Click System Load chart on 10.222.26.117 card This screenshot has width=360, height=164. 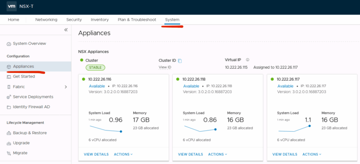294,129
